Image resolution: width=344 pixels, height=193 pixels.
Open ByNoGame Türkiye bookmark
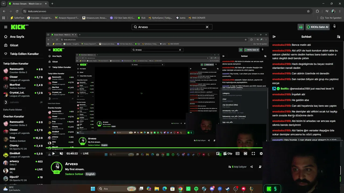(160, 18)
